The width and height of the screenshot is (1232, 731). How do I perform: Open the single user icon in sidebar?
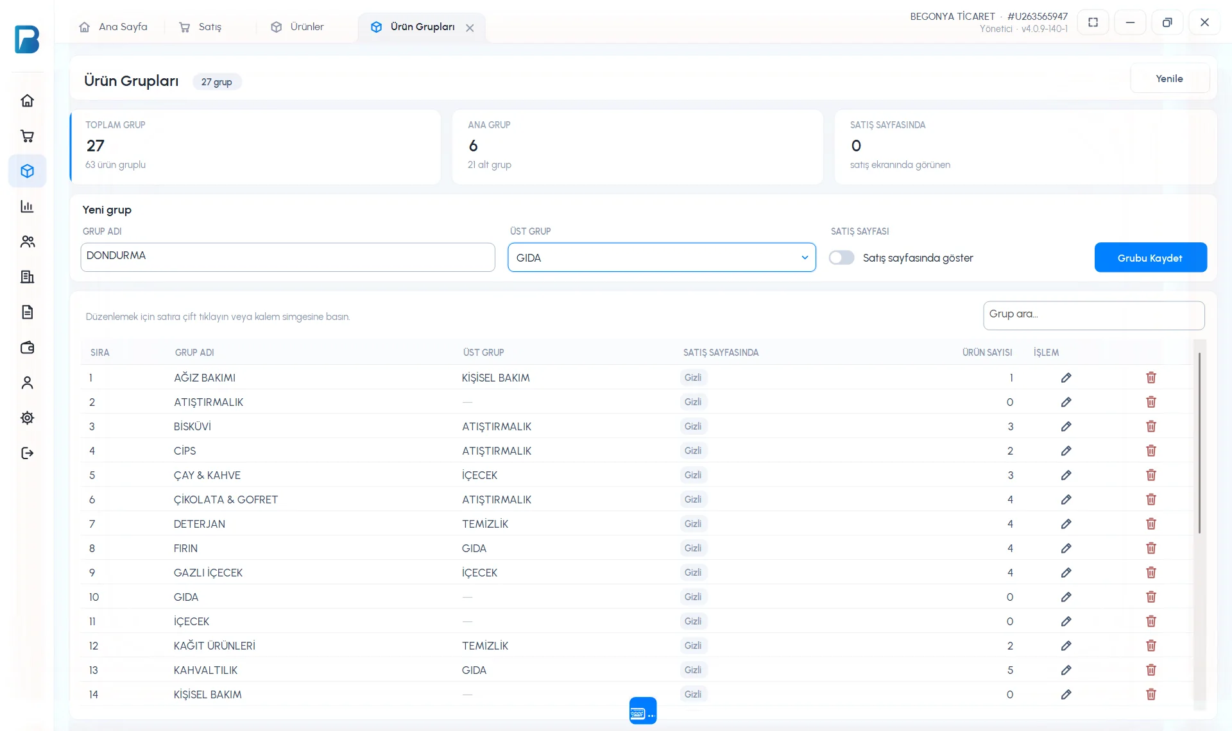(27, 383)
